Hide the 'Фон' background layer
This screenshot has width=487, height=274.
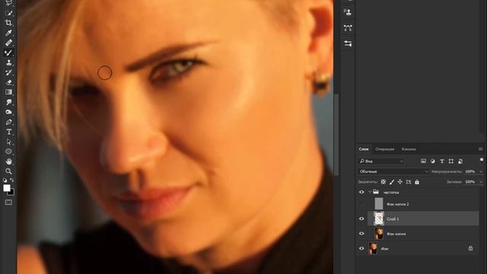361,249
